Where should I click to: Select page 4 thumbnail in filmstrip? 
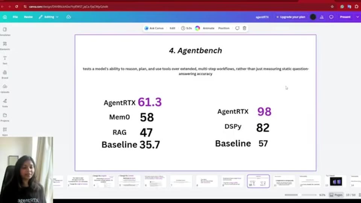coord(104,181)
